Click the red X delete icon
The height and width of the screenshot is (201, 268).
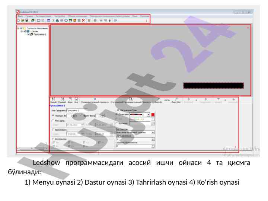[83, 20]
